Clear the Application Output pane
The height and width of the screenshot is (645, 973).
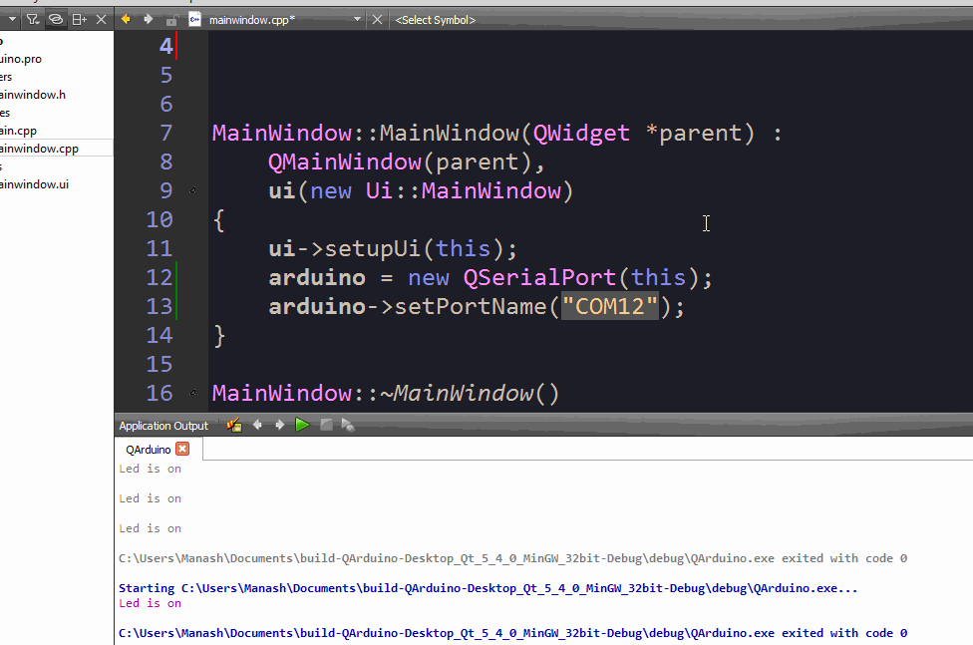pos(234,426)
